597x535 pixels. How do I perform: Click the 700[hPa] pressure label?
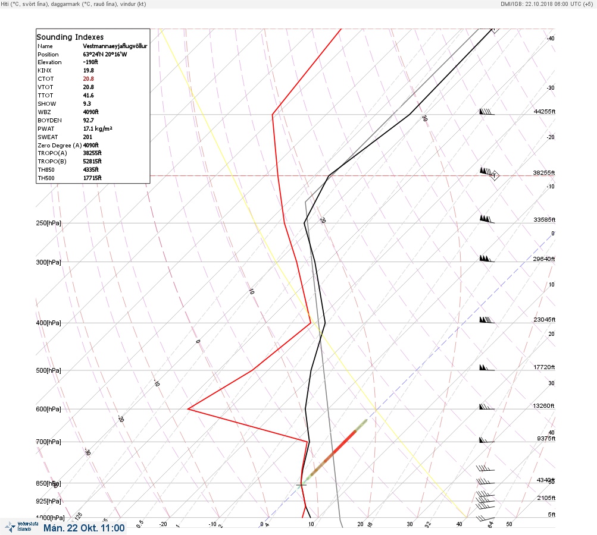tap(48, 442)
